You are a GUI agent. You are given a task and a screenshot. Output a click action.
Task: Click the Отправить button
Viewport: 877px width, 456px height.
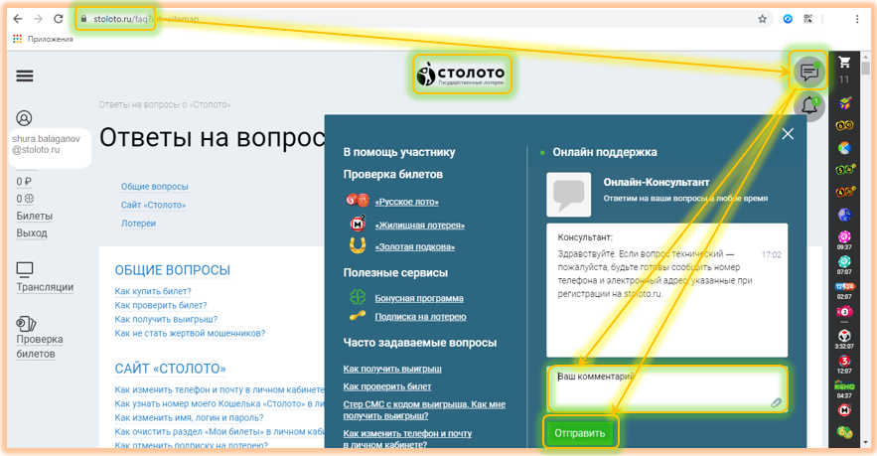(579, 433)
